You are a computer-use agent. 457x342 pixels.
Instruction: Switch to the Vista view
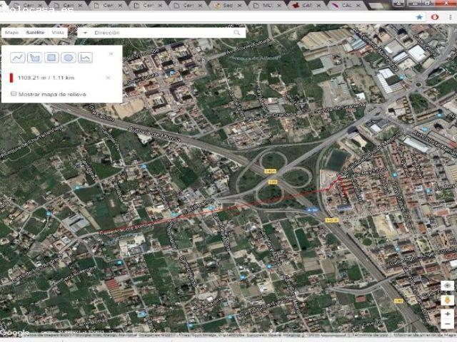click(58, 33)
